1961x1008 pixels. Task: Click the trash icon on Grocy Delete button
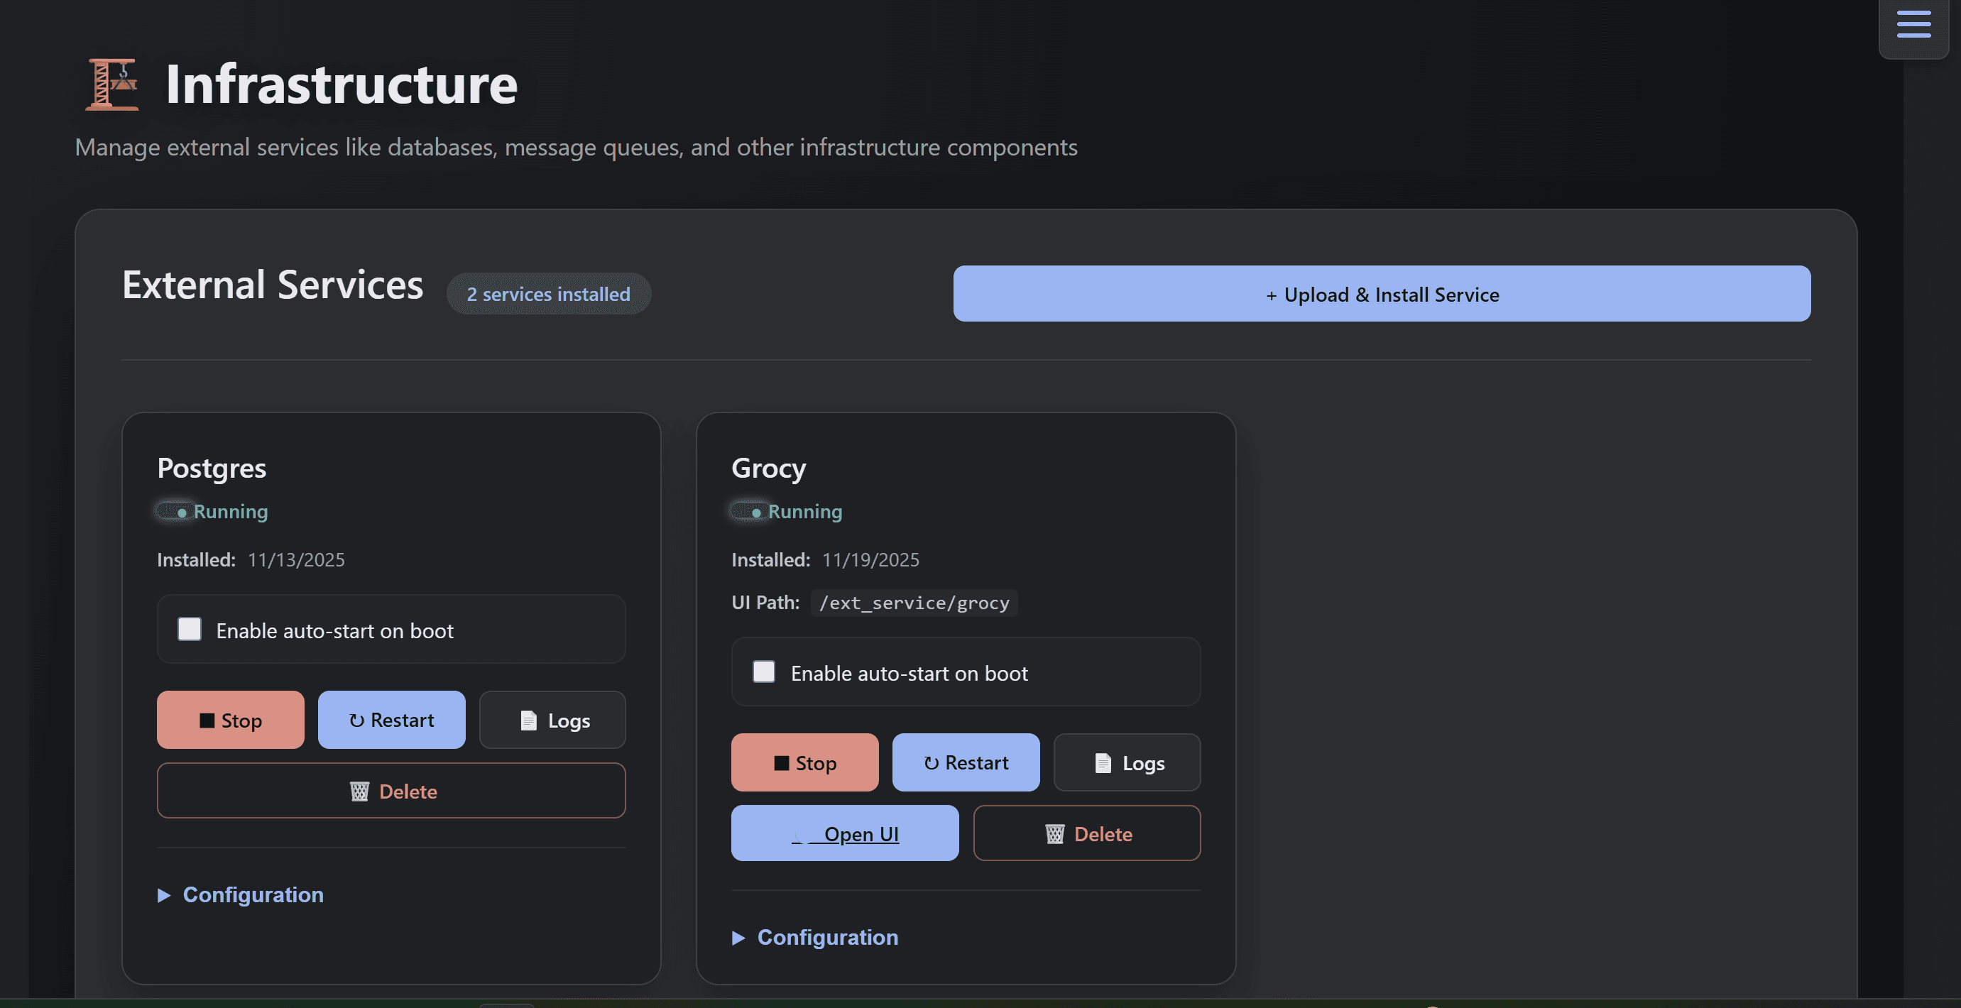[x=1054, y=833]
